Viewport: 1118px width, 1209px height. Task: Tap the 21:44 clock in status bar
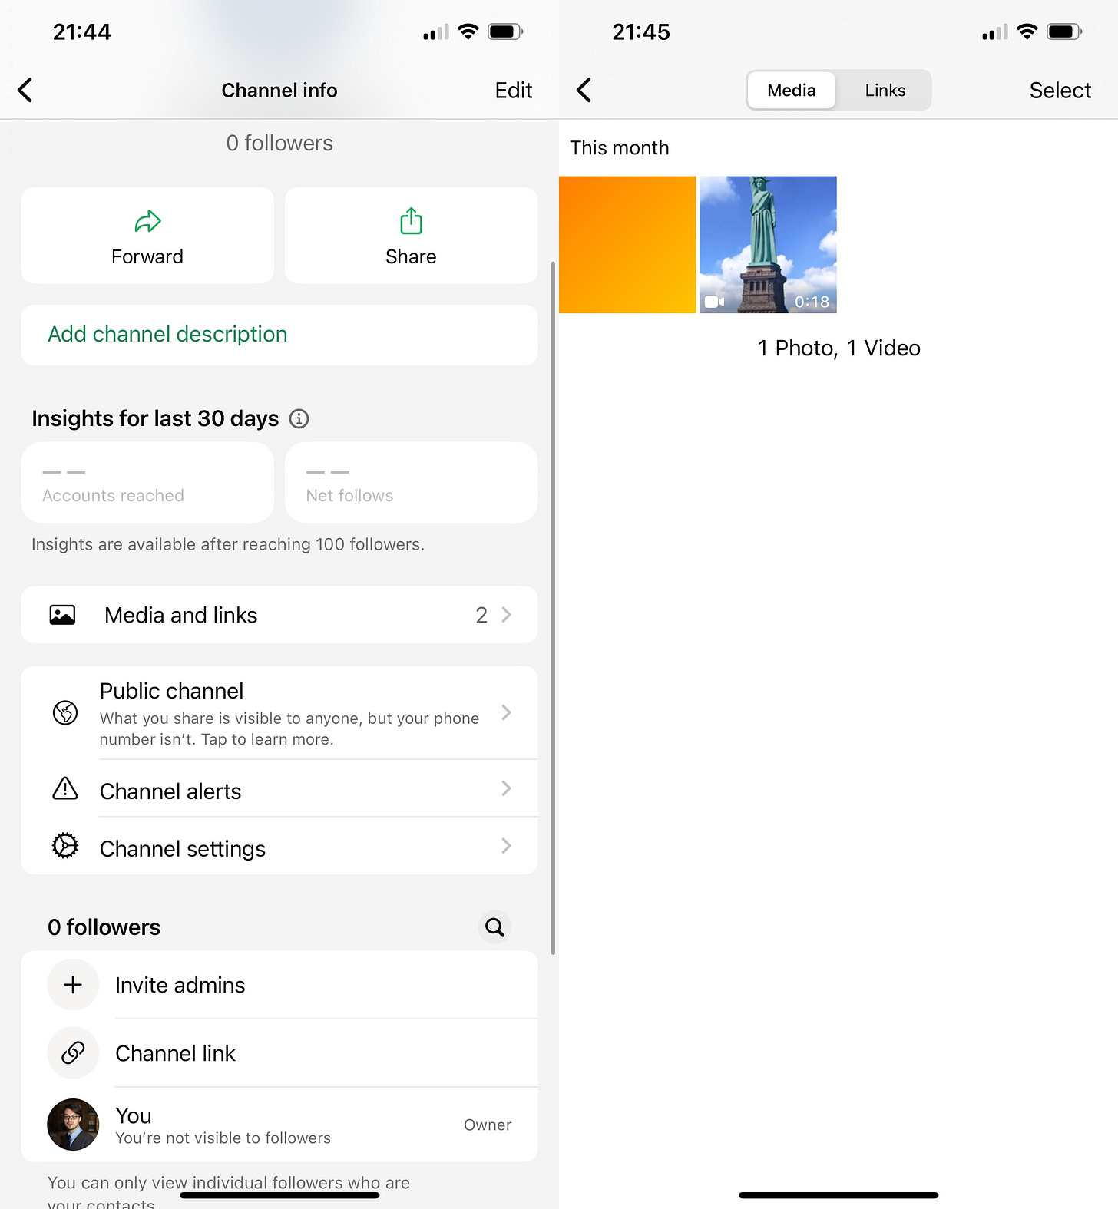pyautogui.click(x=82, y=32)
